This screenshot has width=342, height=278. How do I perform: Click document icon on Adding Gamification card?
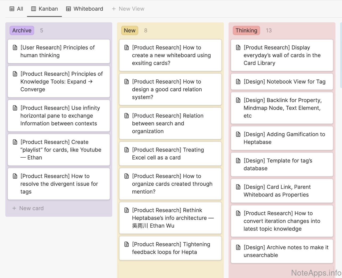[x=238, y=134]
